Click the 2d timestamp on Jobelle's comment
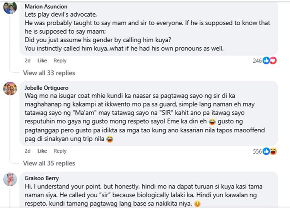This screenshot has height=209, width=290. pyautogui.click(x=27, y=151)
